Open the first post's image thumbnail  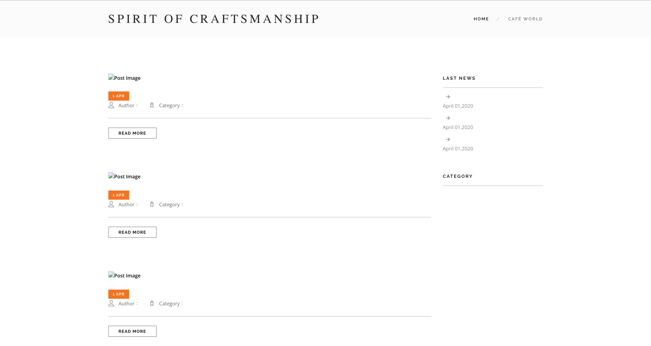click(125, 78)
